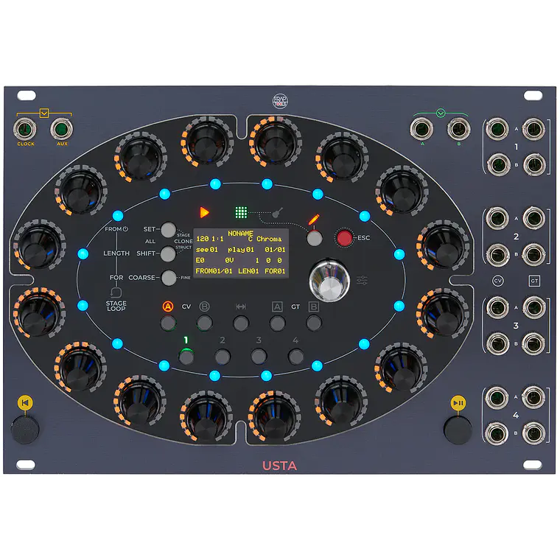Toggle the CV A layer button
Viewport: 560px width, 560px height.
coord(168,323)
